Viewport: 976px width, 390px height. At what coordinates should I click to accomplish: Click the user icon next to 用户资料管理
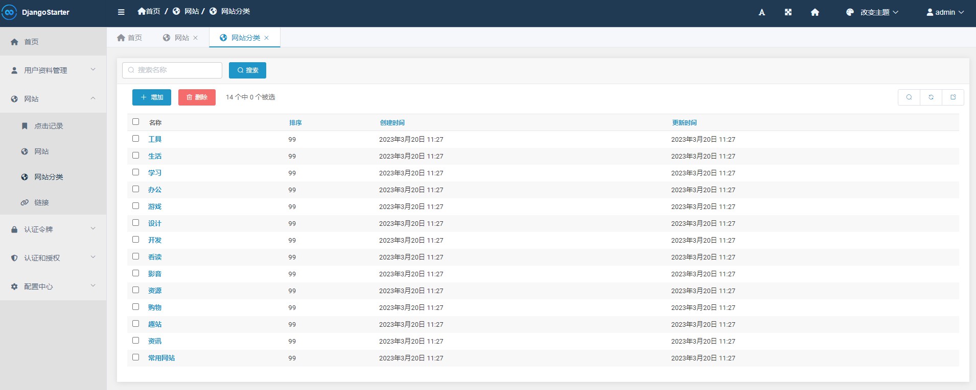(x=14, y=70)
